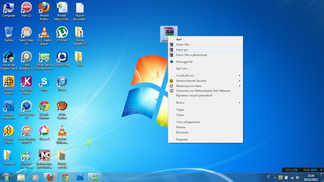
Task: Expand the Invia a submenu
Action: pyautogui.click(x=206, y=103)
